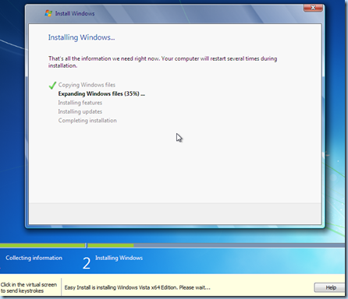The image size is (348, 299).
Task: Click the Installing Windows progress bar segment
Action: 216,245
